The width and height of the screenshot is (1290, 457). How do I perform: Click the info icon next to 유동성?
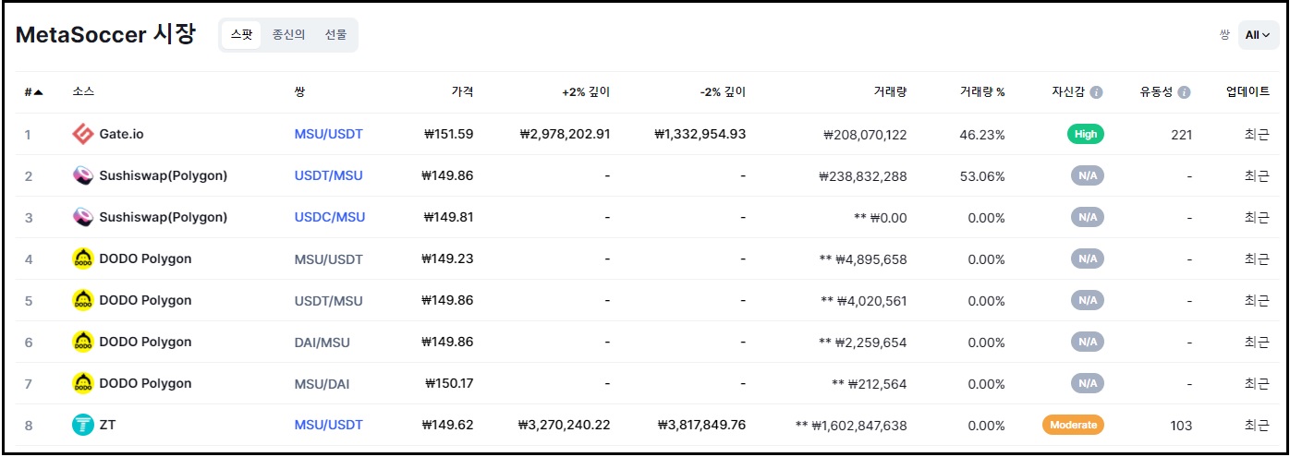click(1184, 92)
